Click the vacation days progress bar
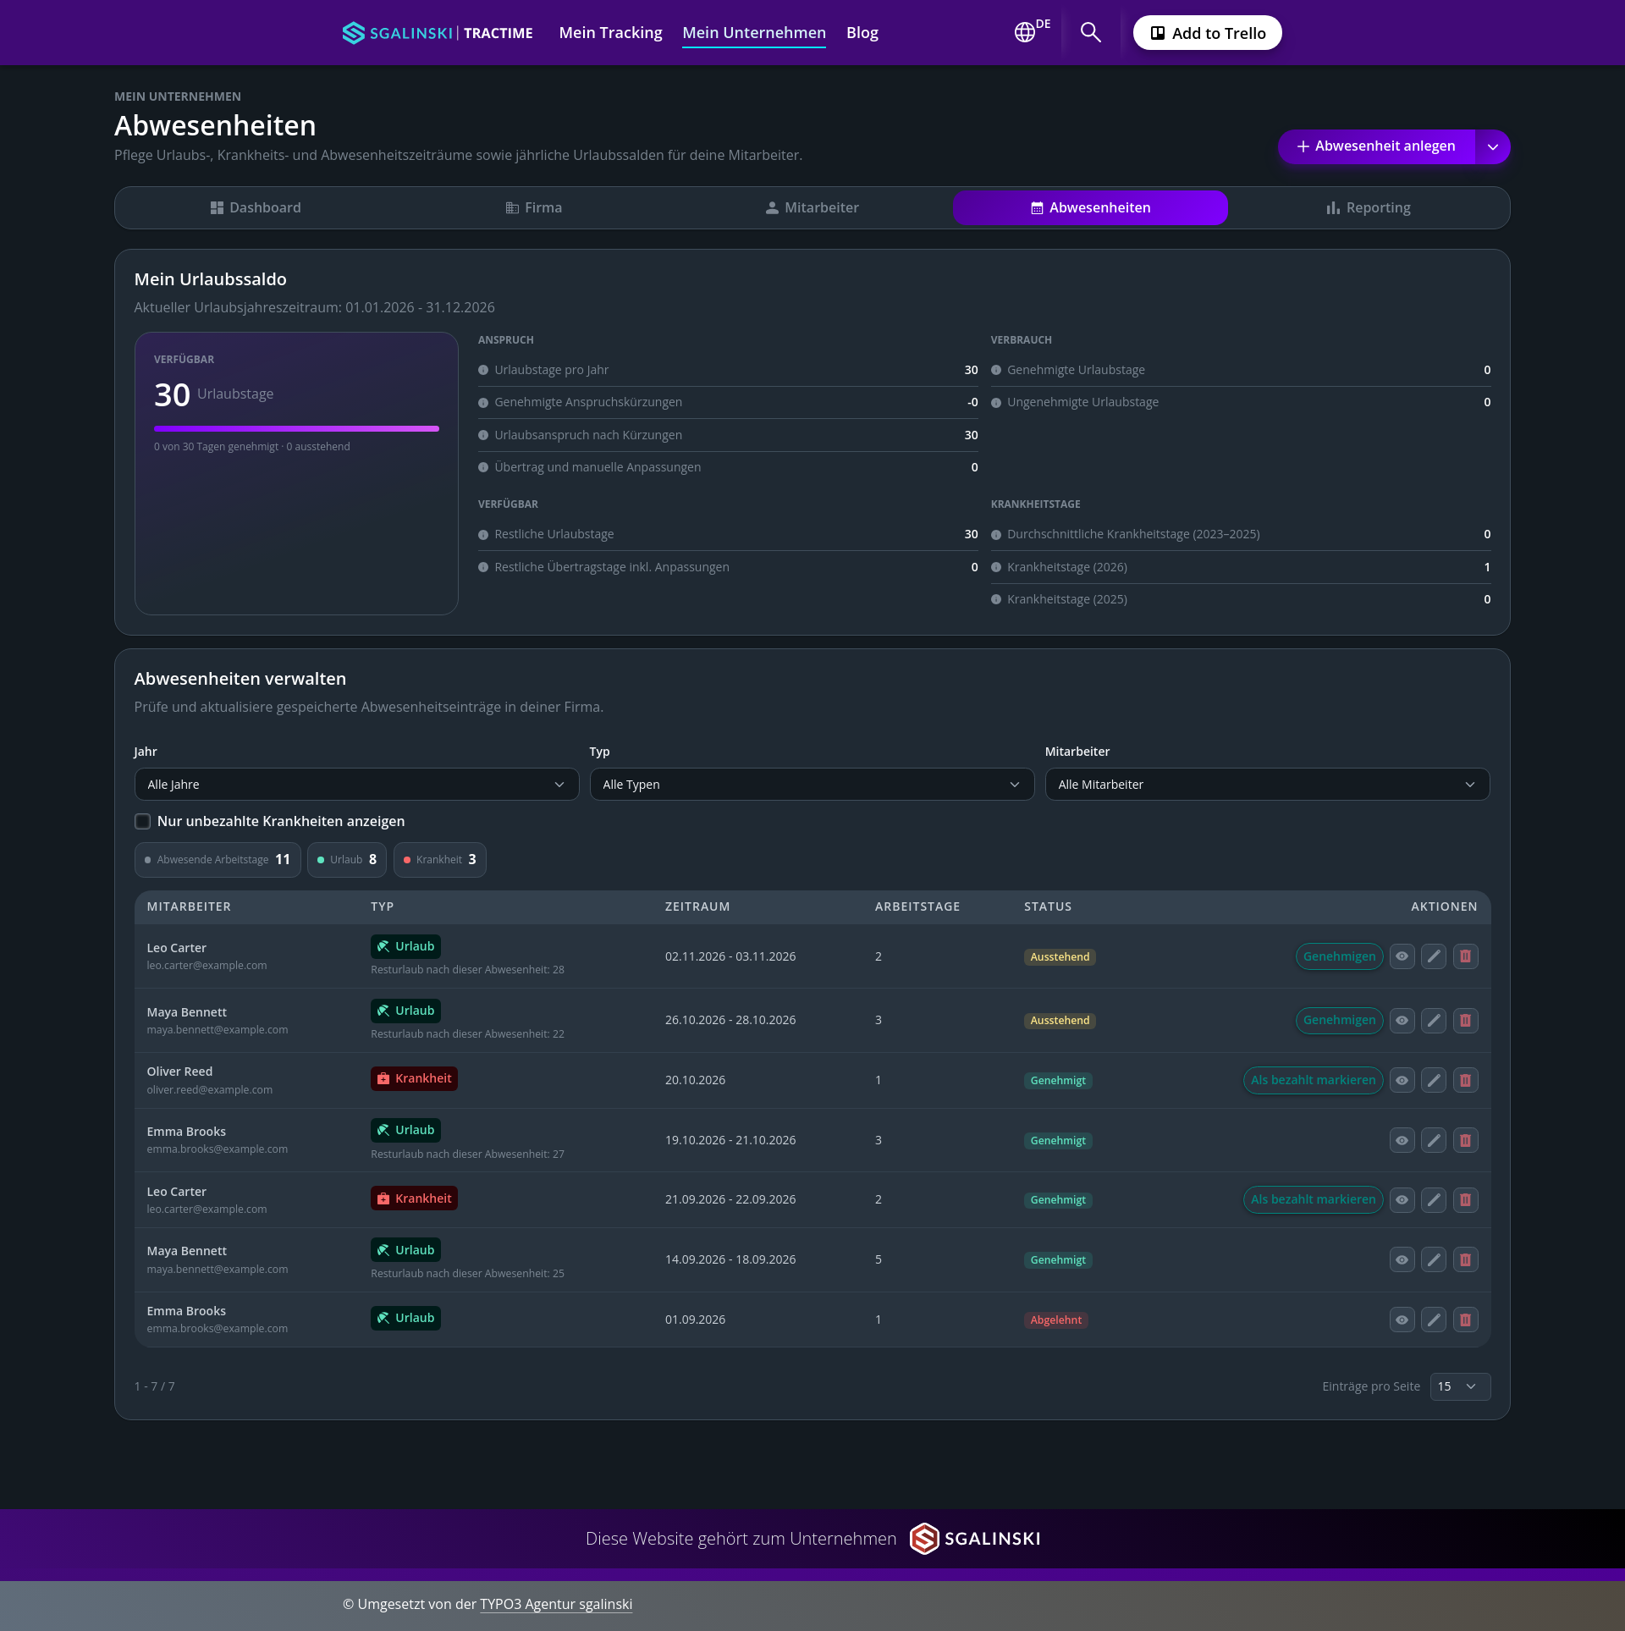Image resolution: width=1625 pixels, height=1631 pixels. pos(296,428)
